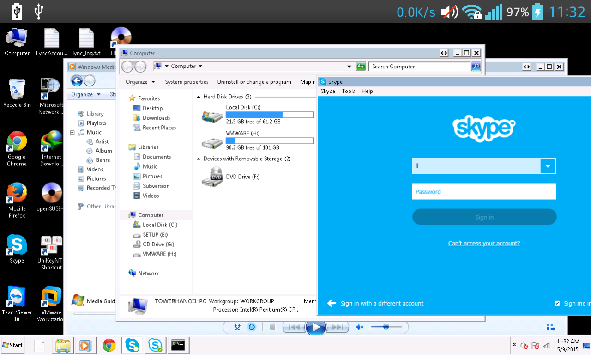Image resolution: width=591 pixels, height=355 pixels.
Task: Open LyncAccou file on desktop
Action: [x=51, y=42]
